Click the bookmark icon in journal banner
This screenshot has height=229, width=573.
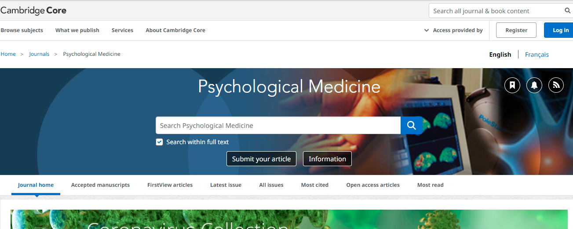click(512, 85)
